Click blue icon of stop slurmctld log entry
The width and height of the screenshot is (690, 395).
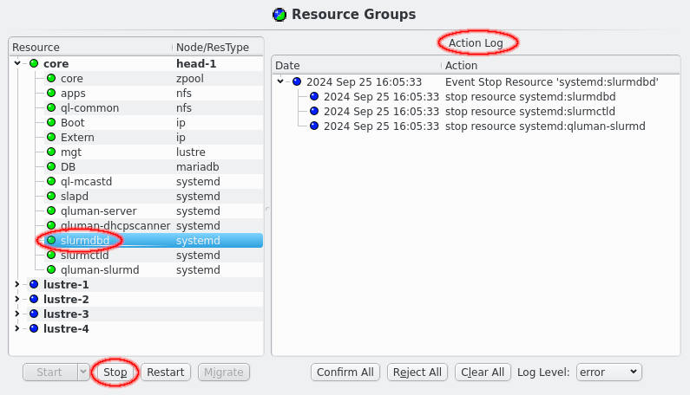coord(314,112)
